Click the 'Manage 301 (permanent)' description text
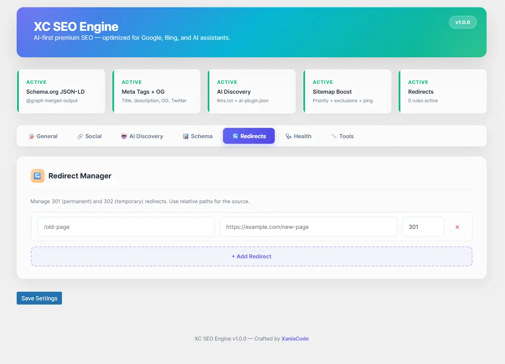This screenshot has width=505, height=364. [140, 201]
